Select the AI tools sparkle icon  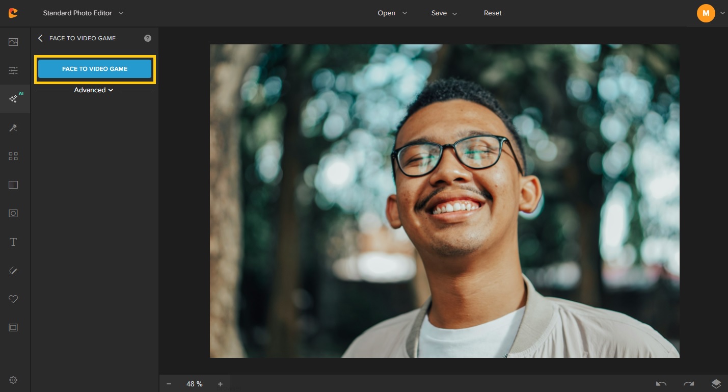(14, 99)
